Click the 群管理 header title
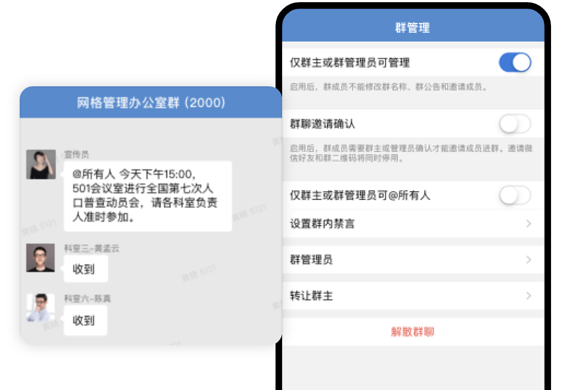 (413, 28)
